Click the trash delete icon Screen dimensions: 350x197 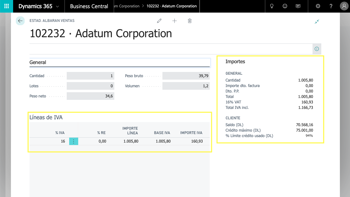pos(190,21)
